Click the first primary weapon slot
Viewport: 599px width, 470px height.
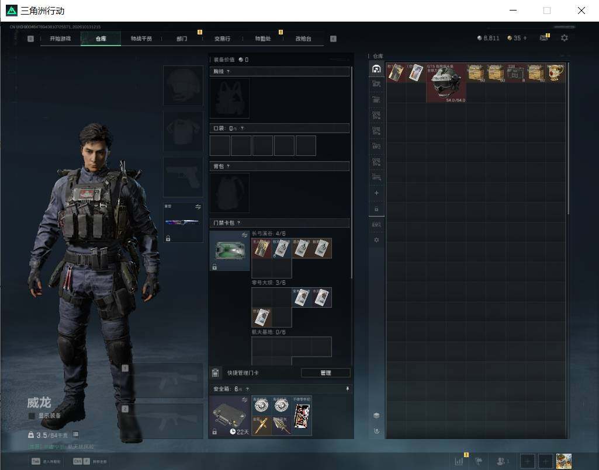[x=163, y=380]
